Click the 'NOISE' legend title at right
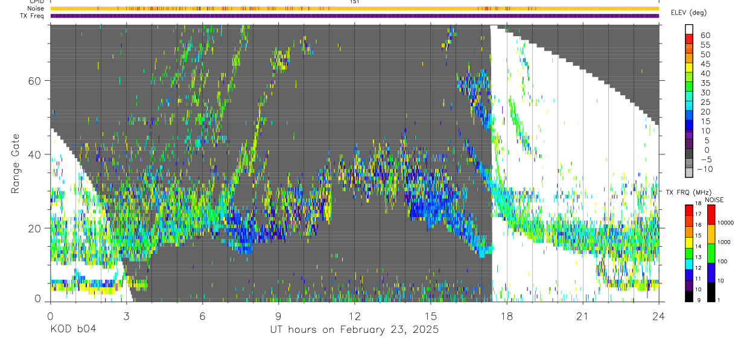This screenshot has height=342, width=741. [x=714, y=199]
